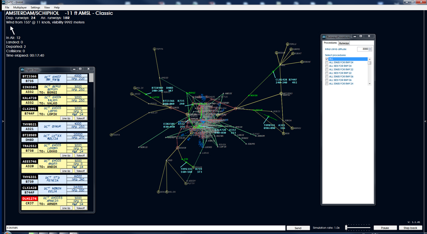Viewport: 427px width, 234px height.
Task: Select the NORKU waypoint circle
Action: pos(292,128)
